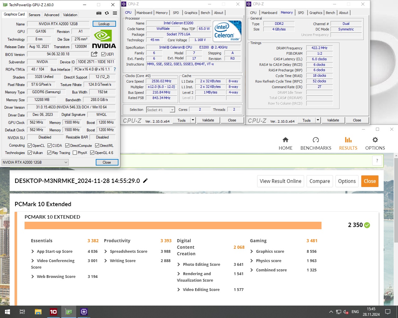
Task: Open the PCMark OPTIONS gear icon
Action: click(375, 140)
